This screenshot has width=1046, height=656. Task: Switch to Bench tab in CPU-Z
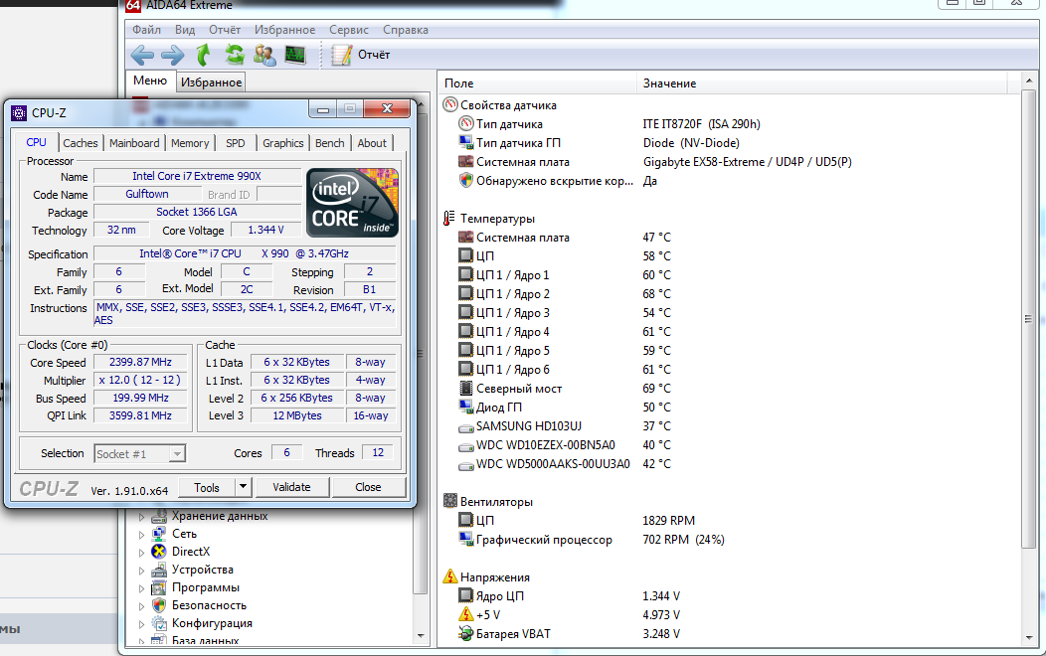[329, 143]
